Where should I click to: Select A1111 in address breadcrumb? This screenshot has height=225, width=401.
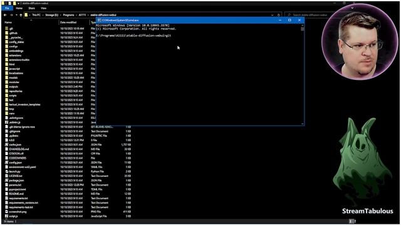point(82,15)
